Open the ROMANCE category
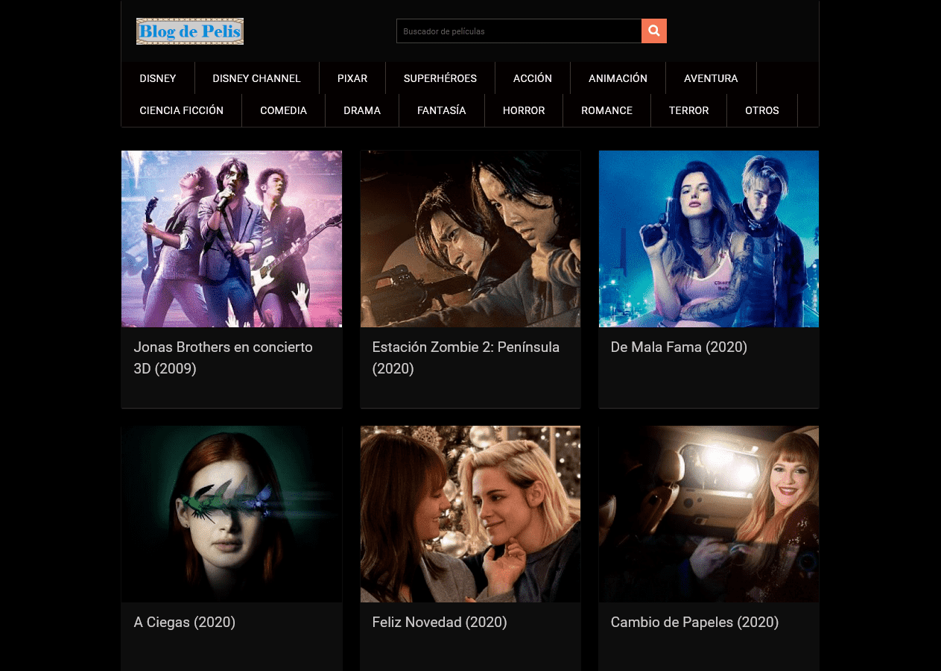Screen dimensions: 941x671 pos(606,110)
